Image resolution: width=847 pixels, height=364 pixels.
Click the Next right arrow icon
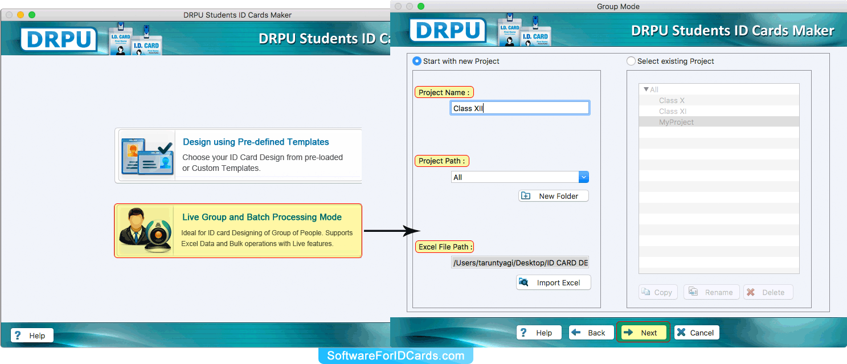click(629, 333)
